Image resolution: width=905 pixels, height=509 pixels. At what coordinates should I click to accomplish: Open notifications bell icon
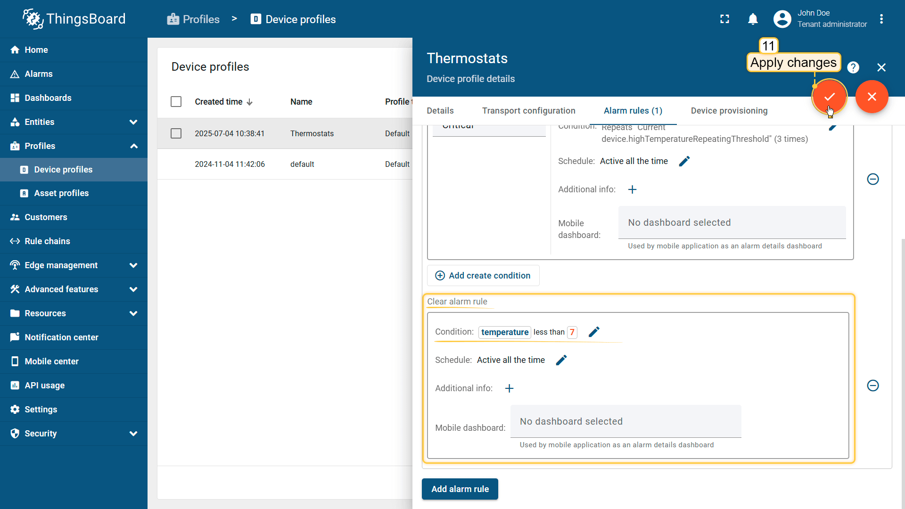(753, 19)
